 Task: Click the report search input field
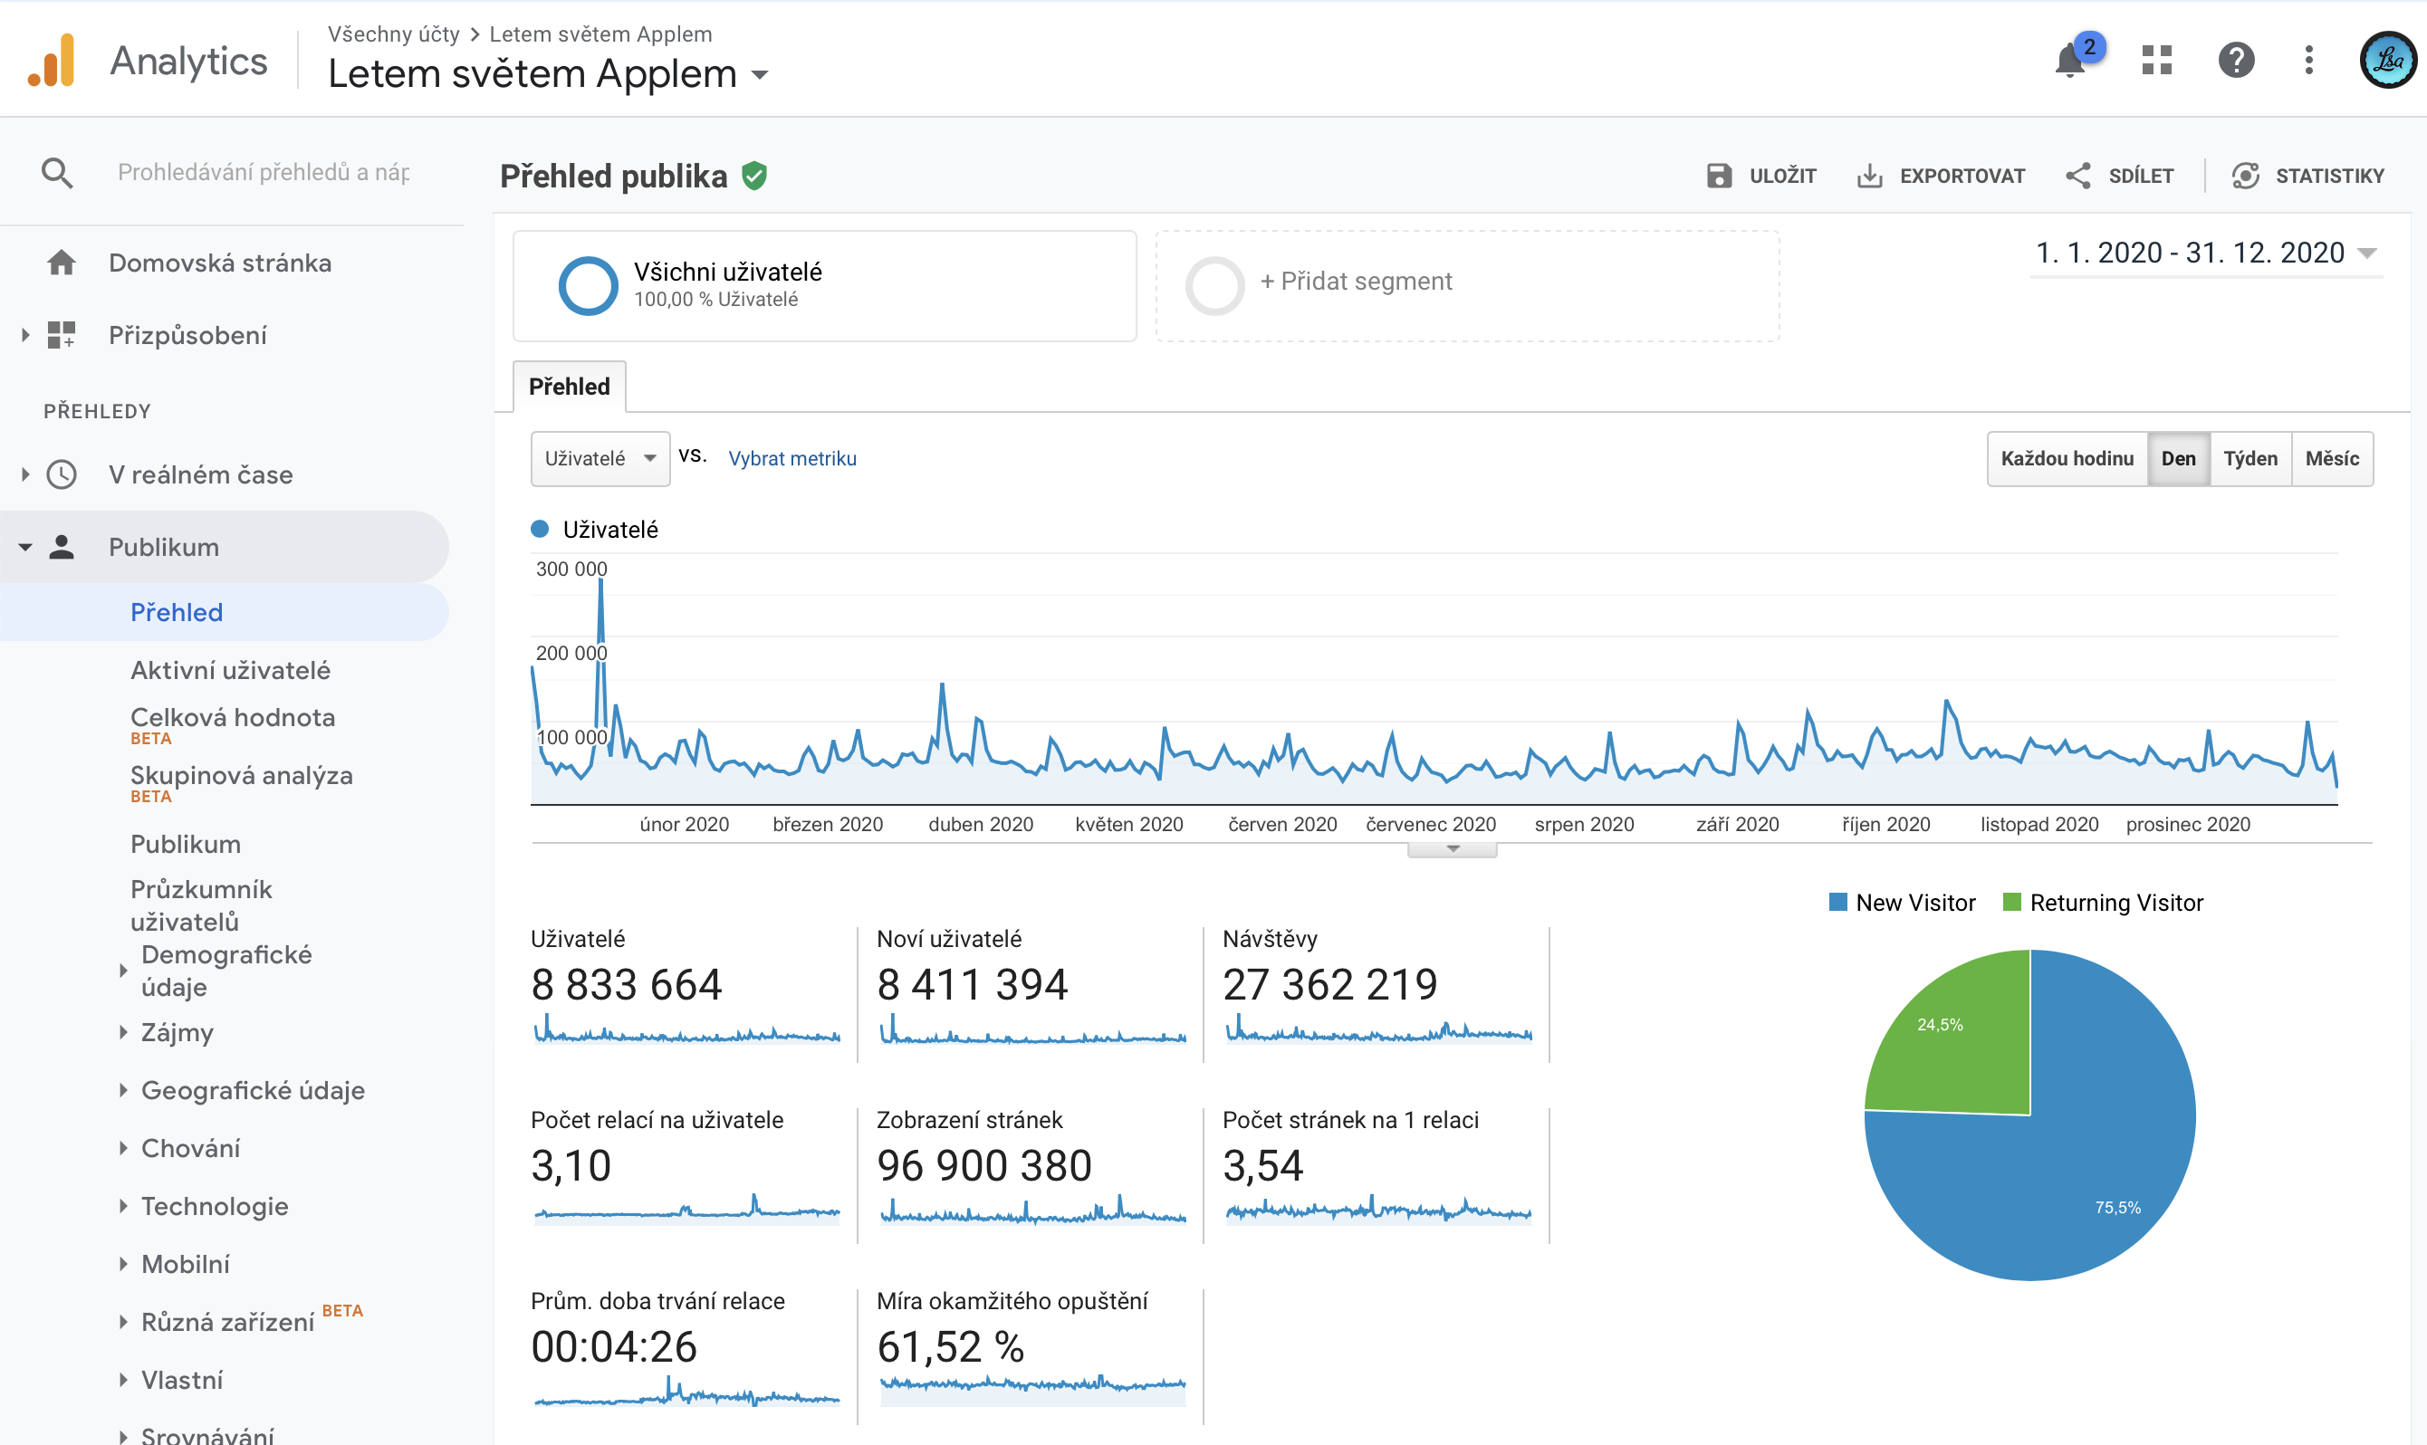tap(263, 172)
